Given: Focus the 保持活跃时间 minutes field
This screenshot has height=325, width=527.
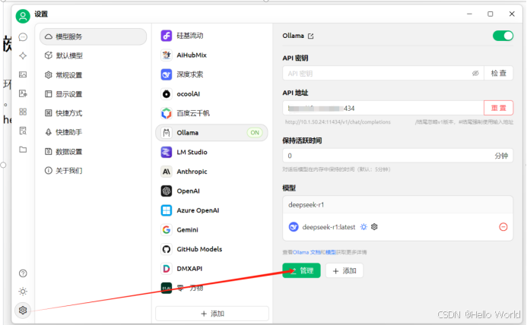Looking at the screenshot, I should (x=398, y=156).
